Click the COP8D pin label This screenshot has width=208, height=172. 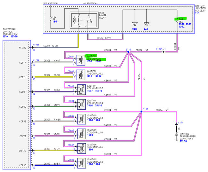pyautogui.click(x=23, y=165)
